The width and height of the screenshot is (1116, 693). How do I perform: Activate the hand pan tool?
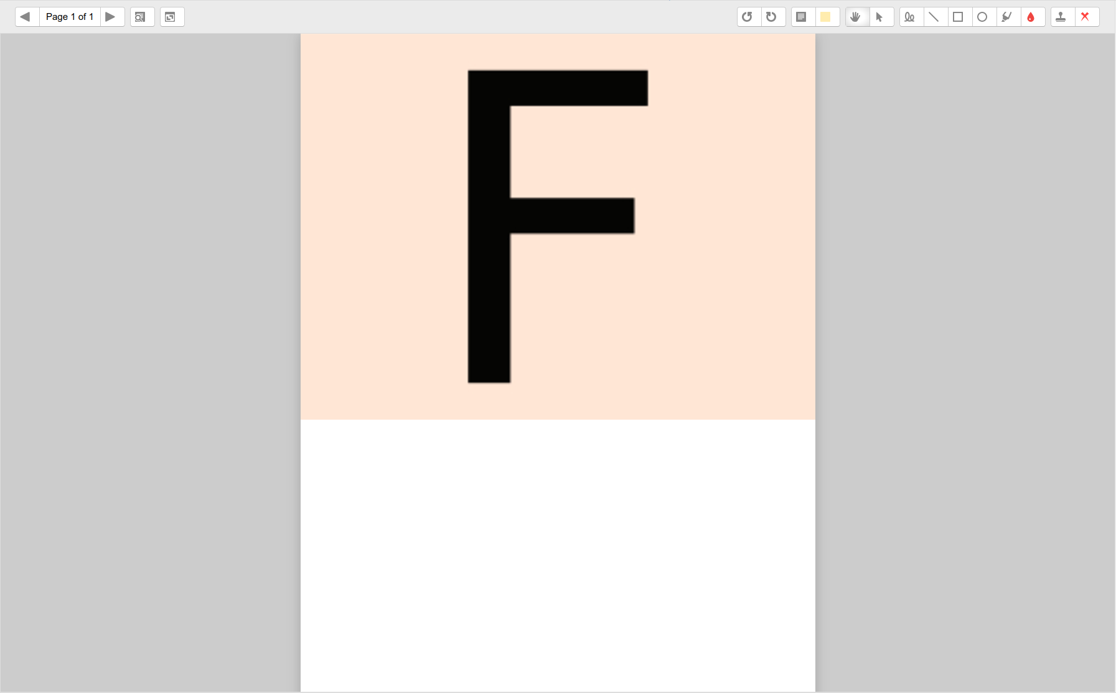857,17
